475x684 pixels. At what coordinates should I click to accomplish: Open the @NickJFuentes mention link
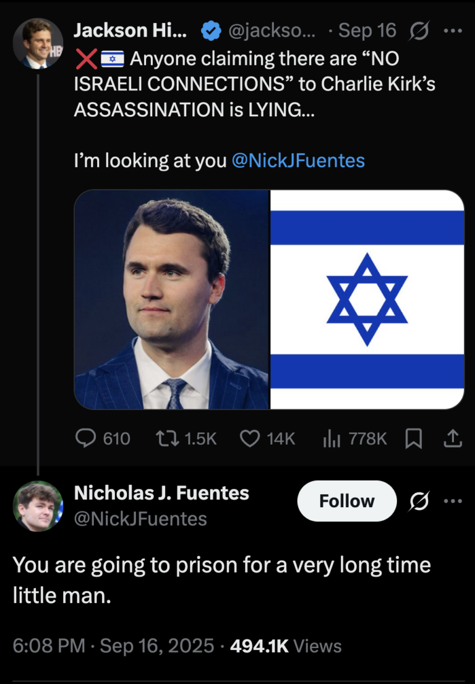click(297, 161)
